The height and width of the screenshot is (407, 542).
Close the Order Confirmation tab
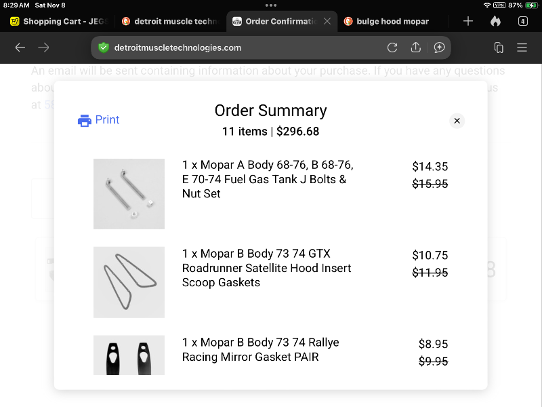tap(327, 21)
